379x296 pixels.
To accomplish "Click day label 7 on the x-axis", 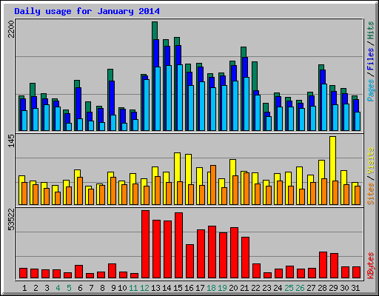I will coord(91,288).
